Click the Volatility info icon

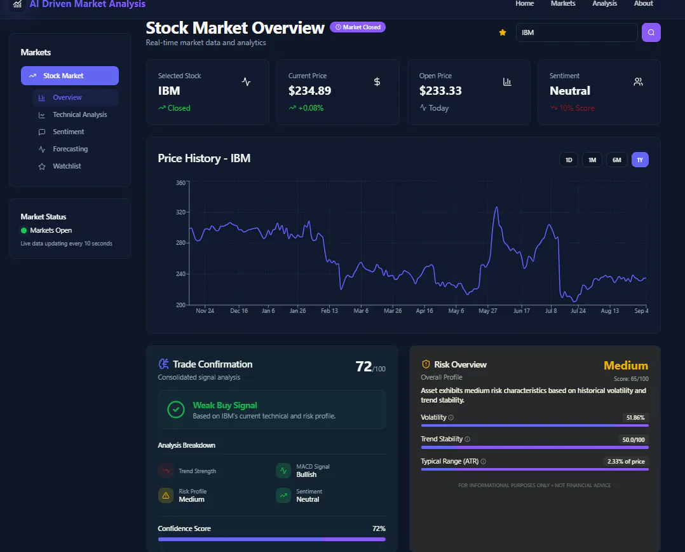tap(451, 417)
